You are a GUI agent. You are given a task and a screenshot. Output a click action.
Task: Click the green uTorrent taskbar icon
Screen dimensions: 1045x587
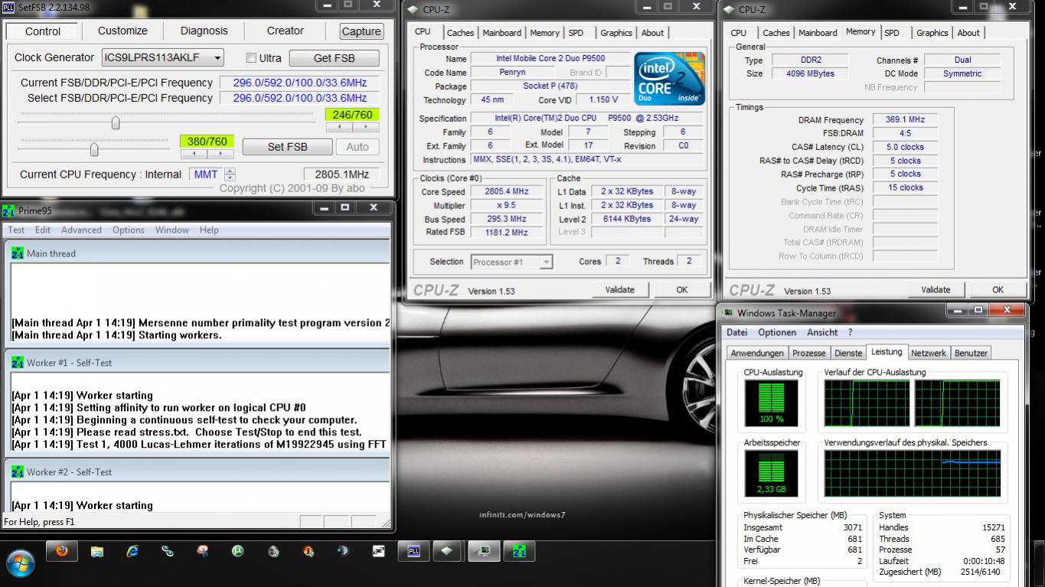point(238,551)
